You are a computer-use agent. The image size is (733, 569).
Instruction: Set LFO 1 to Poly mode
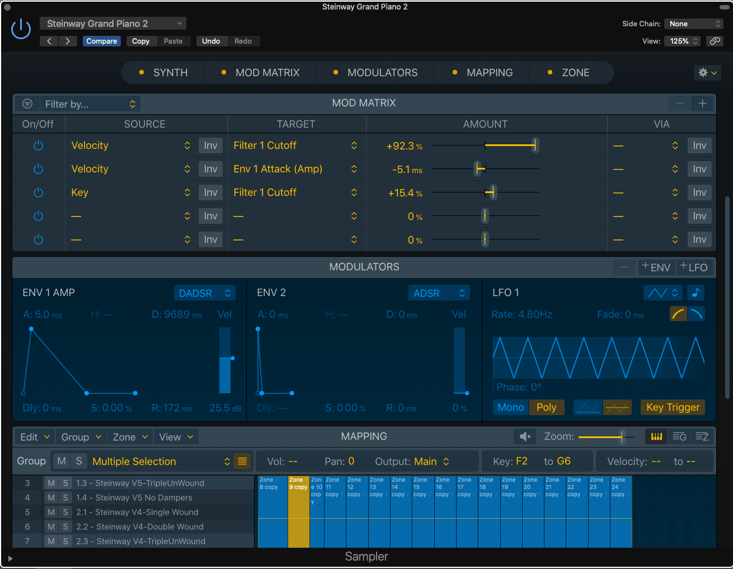pos(547,407)
